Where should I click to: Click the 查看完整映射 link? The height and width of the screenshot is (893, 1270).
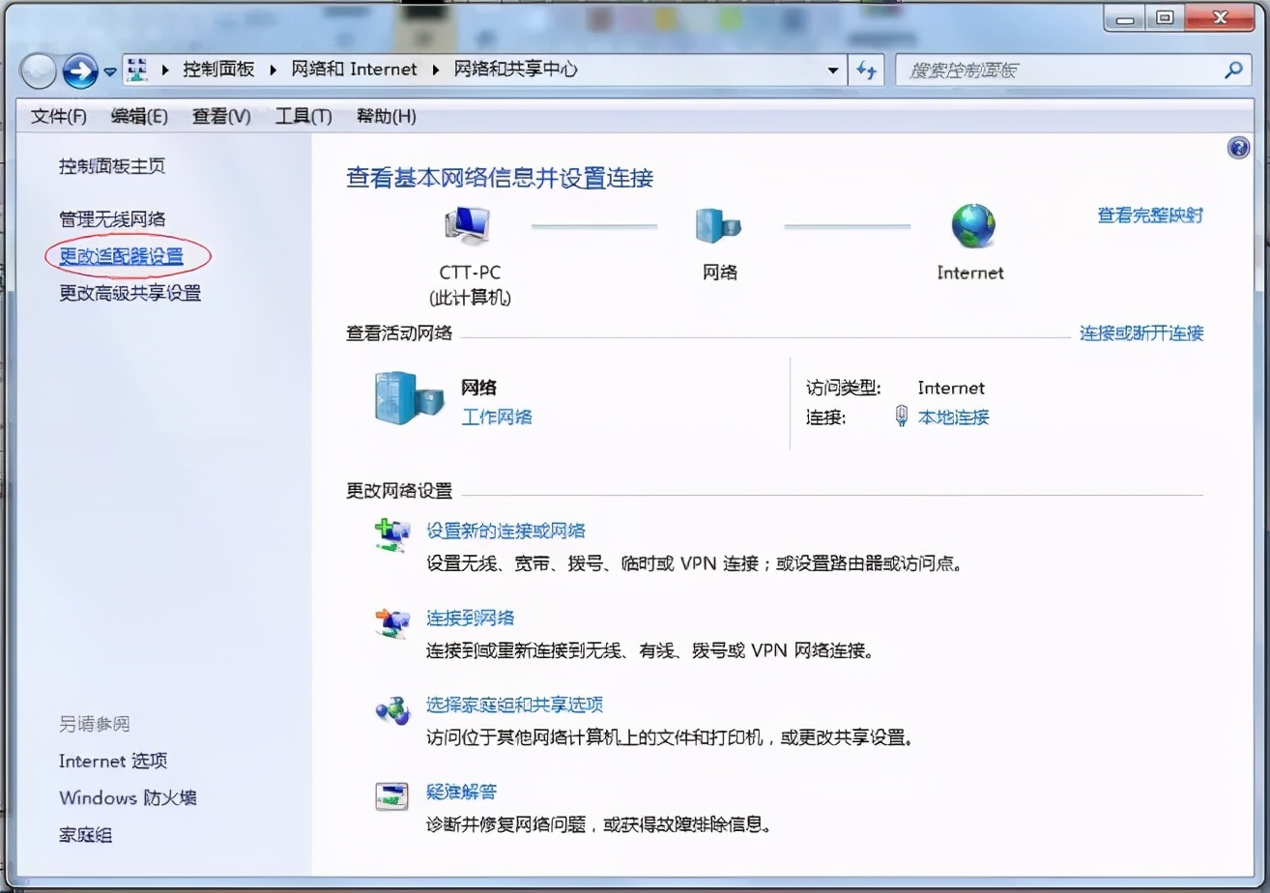tap(1149, 216)
